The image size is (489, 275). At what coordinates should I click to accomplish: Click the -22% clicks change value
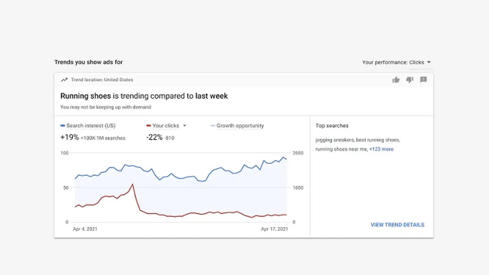[154, 138]
